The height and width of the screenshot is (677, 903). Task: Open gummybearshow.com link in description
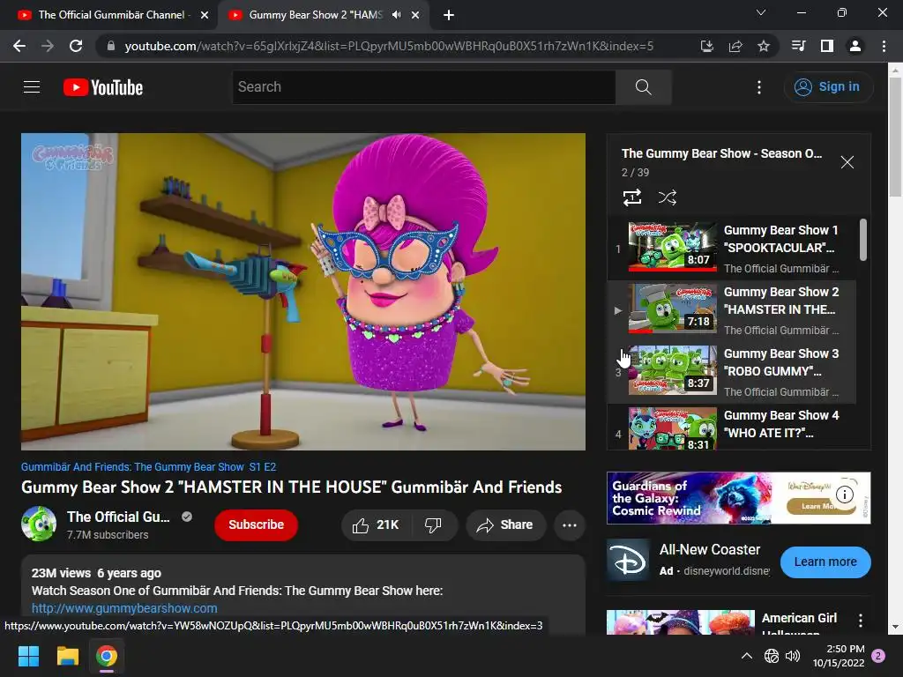[124, 608]
